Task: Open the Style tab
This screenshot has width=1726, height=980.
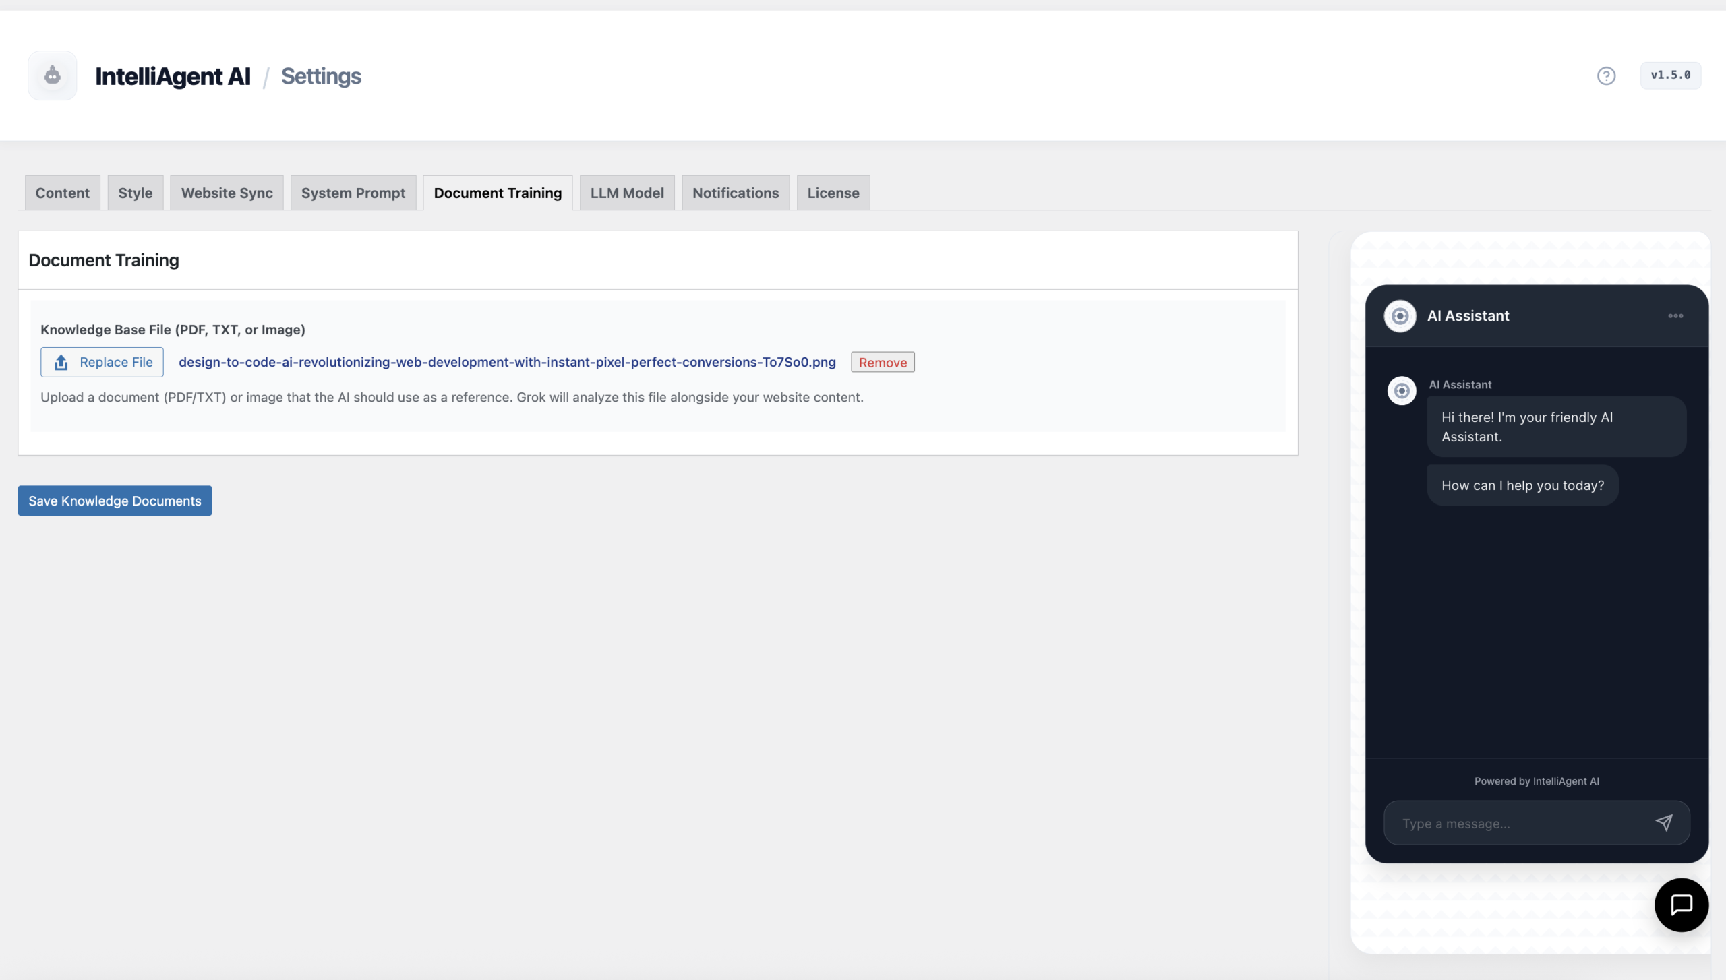Action: (135, 193)
